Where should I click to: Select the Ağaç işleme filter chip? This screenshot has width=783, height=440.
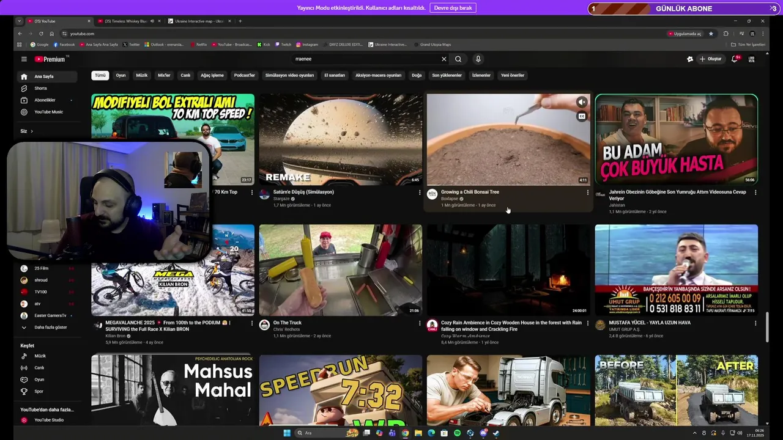212,75
